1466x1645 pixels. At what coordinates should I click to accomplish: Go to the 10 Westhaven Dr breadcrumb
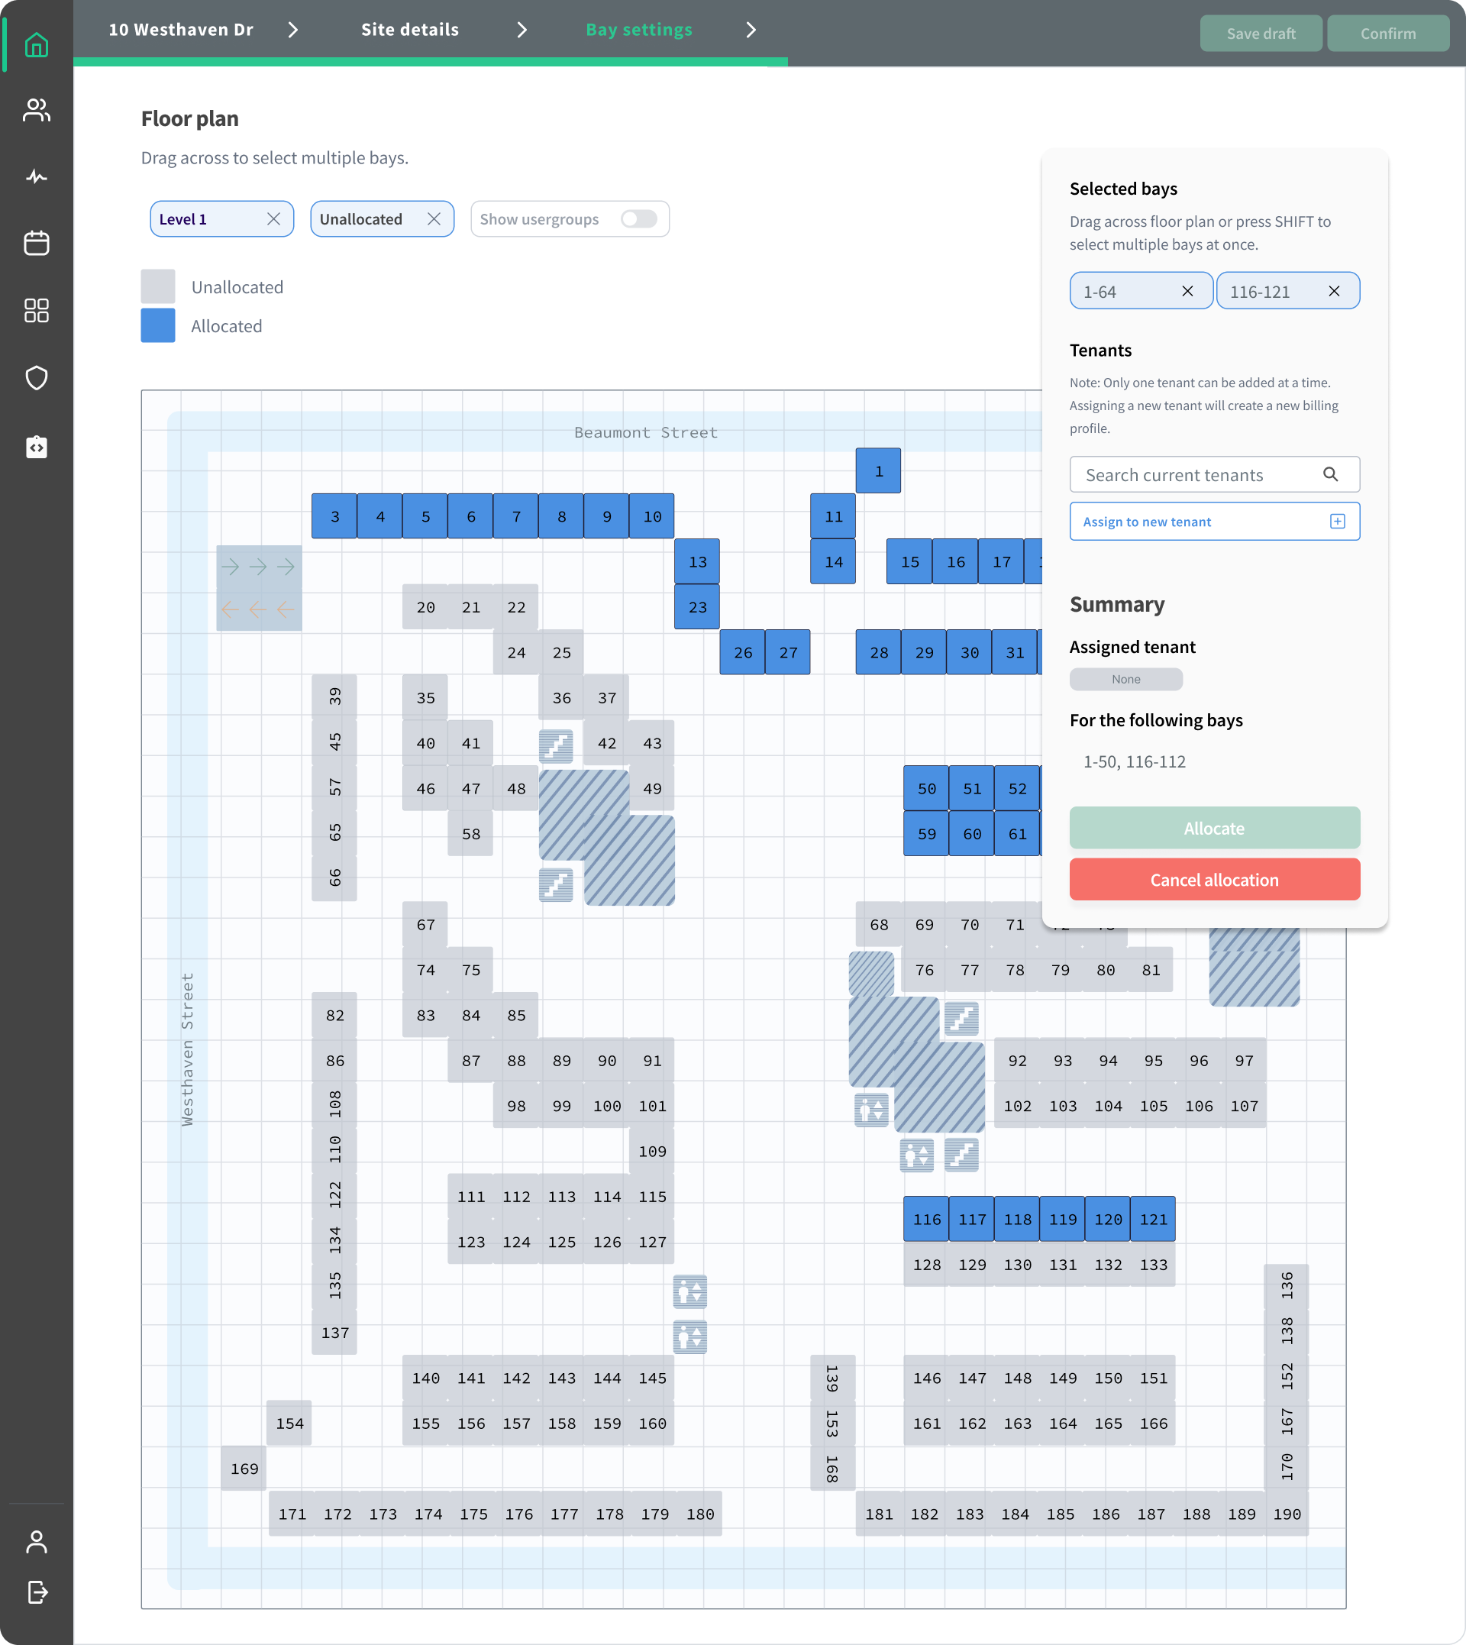181,30
